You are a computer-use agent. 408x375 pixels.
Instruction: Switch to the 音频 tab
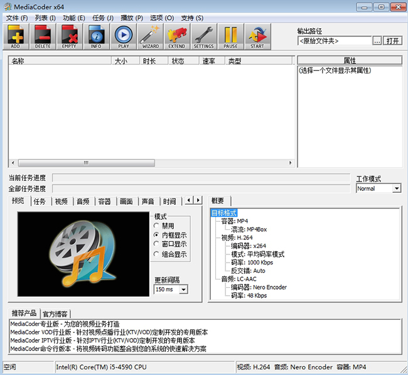pyautogui.click(x=83, y=201)
